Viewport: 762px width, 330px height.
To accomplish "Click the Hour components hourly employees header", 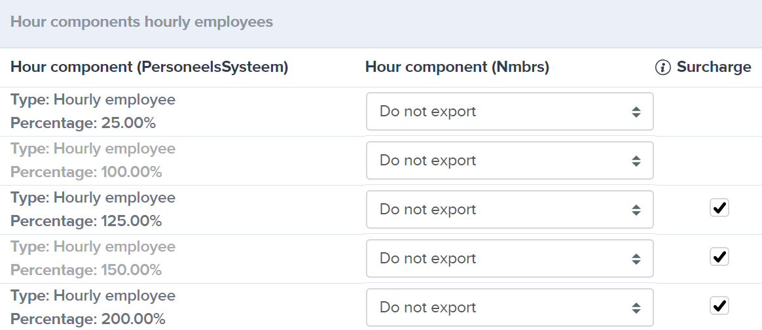I will coord(141,22).
